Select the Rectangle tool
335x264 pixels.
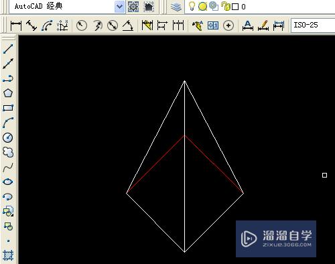click(x=8, y=108)
